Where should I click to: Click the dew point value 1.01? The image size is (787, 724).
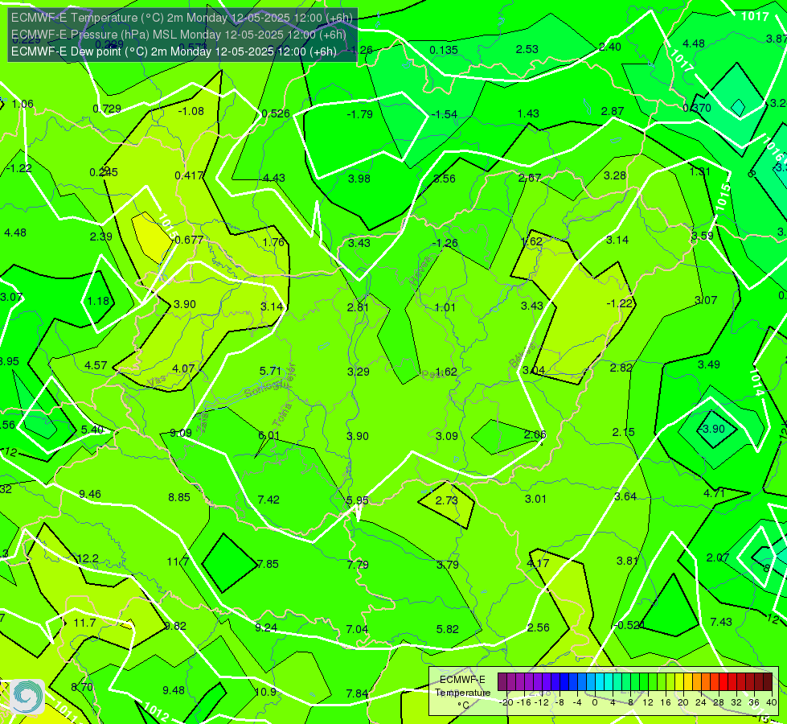coord(445,307)
